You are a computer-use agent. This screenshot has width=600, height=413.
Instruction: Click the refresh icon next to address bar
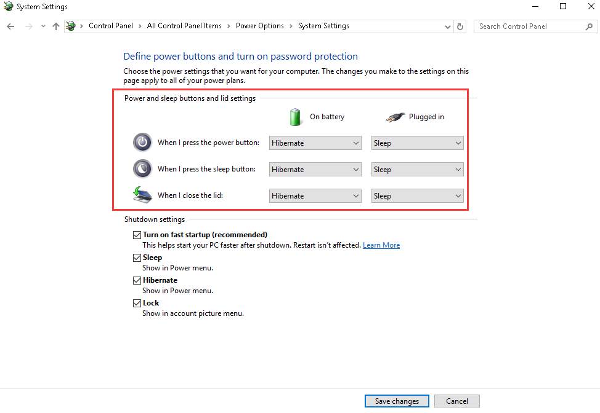click(460, 26)
